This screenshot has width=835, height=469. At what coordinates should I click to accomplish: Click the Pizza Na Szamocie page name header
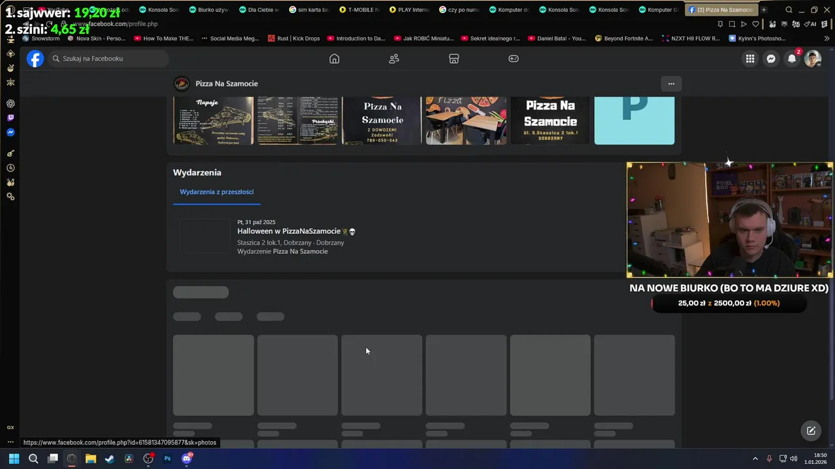click(x=226, y=83)
